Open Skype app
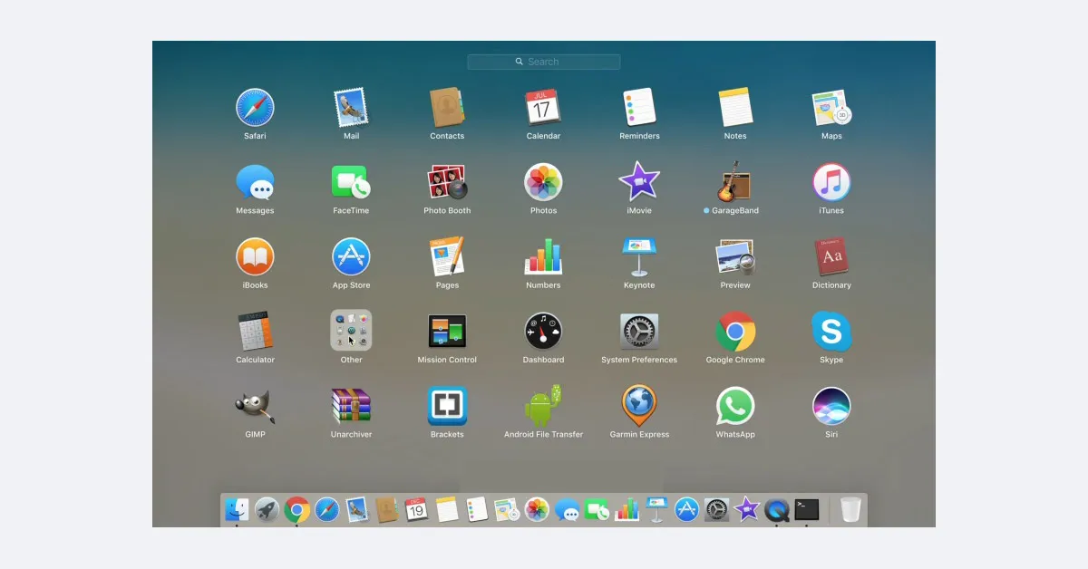Image resolution: width=1088 pixels, height=569 pixels. tap(831, 331)
